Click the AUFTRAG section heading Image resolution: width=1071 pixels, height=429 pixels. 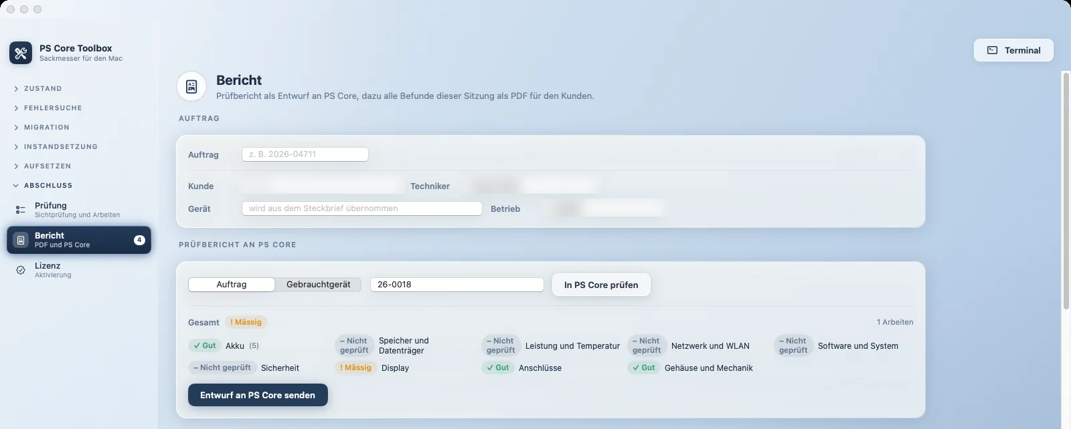coord(199,118)
